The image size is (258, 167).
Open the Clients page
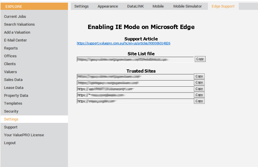(x=10, y=64)
